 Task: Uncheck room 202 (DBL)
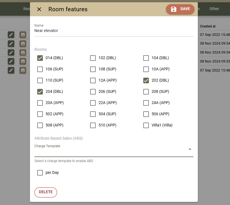146,80
